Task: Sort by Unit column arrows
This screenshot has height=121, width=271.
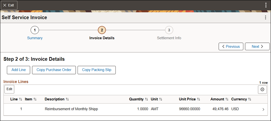Action: coord(160,99)
